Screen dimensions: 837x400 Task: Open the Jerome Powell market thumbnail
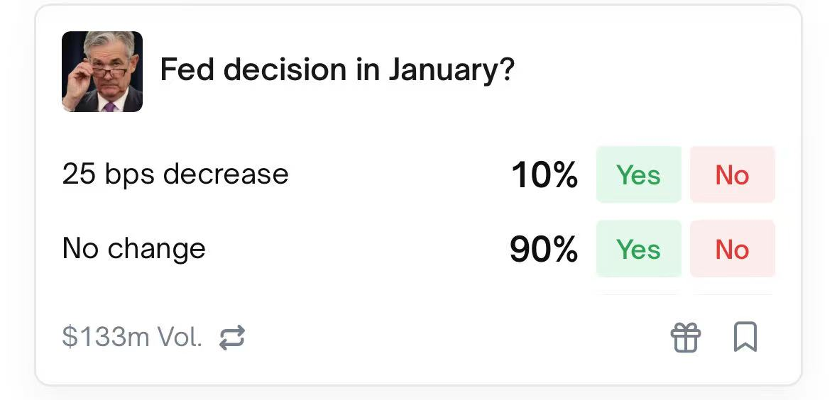(x=102, y=72)
